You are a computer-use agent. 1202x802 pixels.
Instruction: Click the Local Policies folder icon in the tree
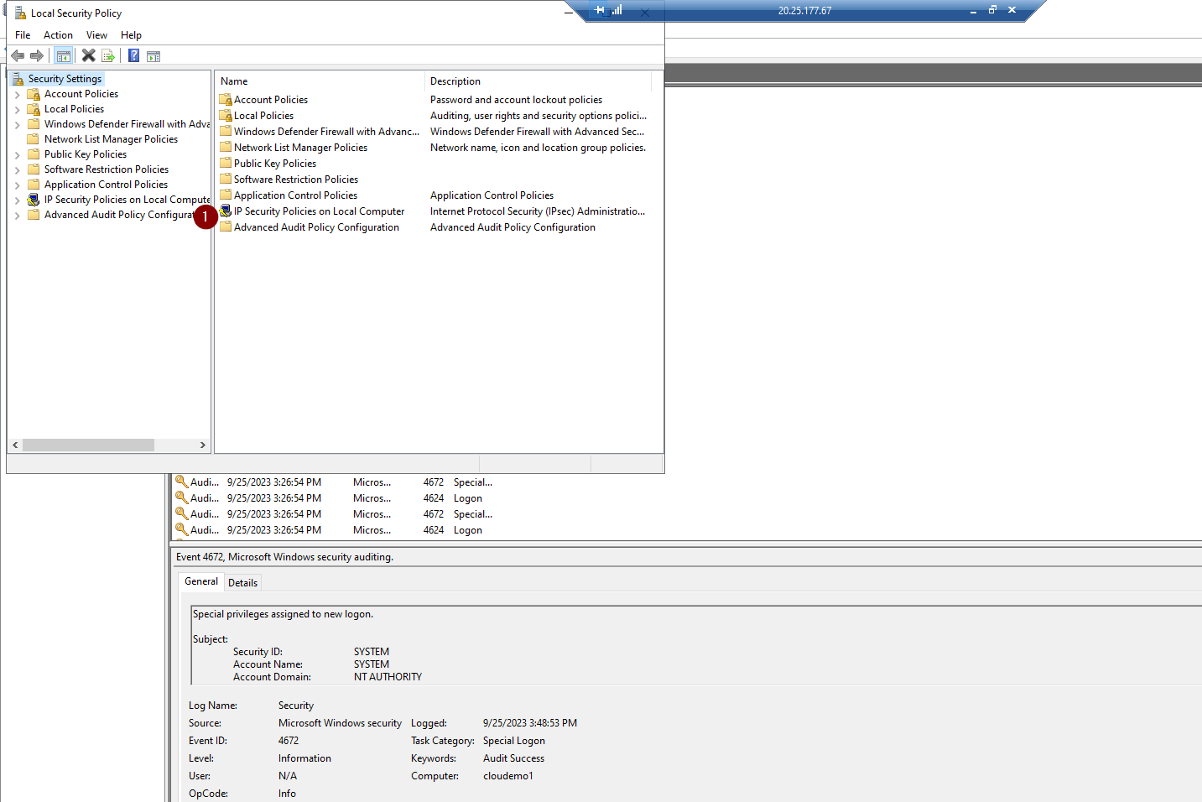pos(34,109)
